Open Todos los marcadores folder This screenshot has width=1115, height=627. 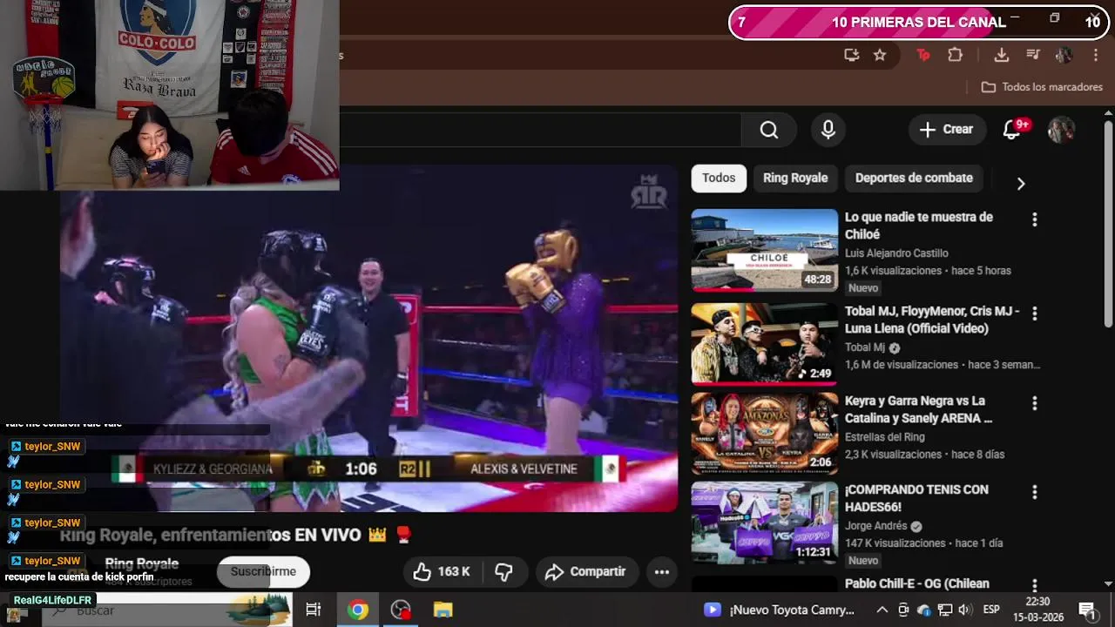1042,87
